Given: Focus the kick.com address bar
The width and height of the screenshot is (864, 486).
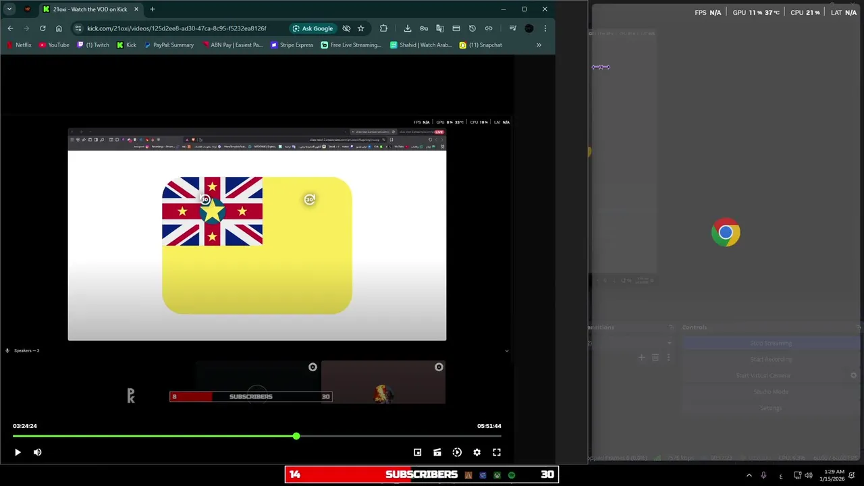Looking at the screenshot, I should (x=177, y=28).
